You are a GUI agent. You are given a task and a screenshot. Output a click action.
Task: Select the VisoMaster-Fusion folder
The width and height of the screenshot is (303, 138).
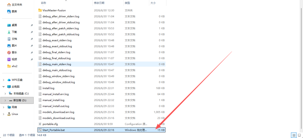coord(102,10)
